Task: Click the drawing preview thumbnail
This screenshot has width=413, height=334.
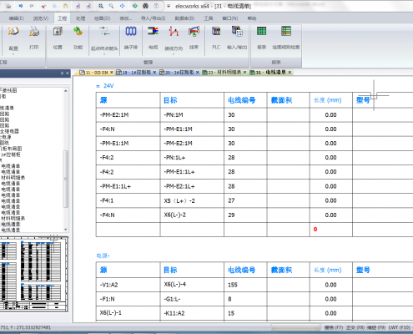Action: point(34,273)
